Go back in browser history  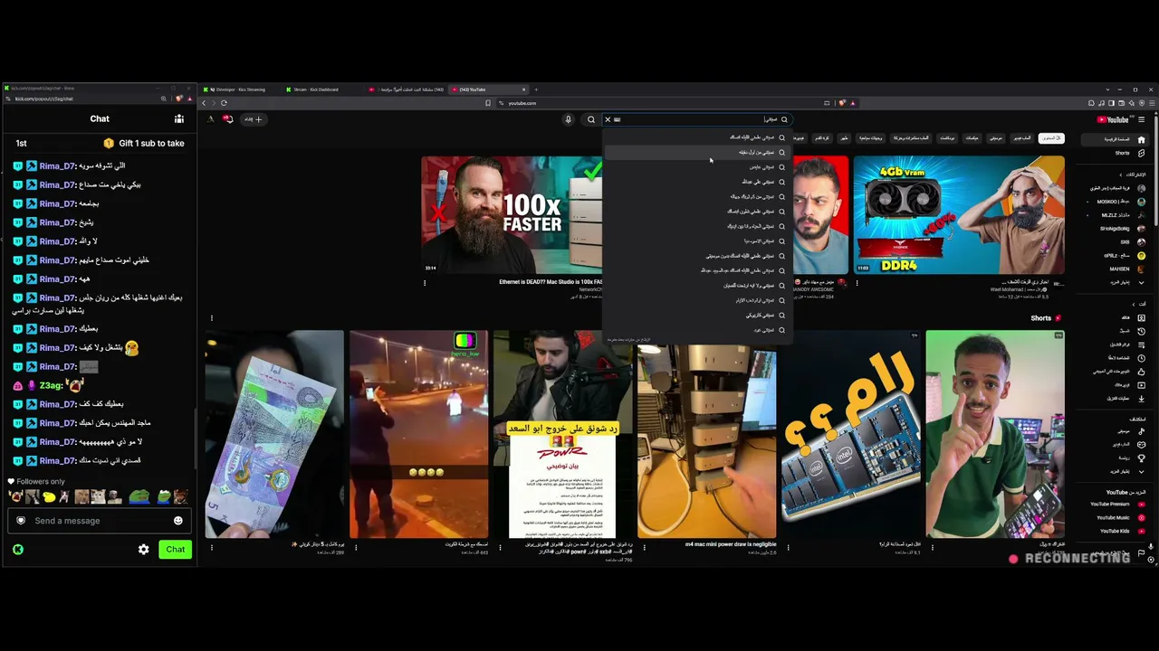tap(204, 103)
